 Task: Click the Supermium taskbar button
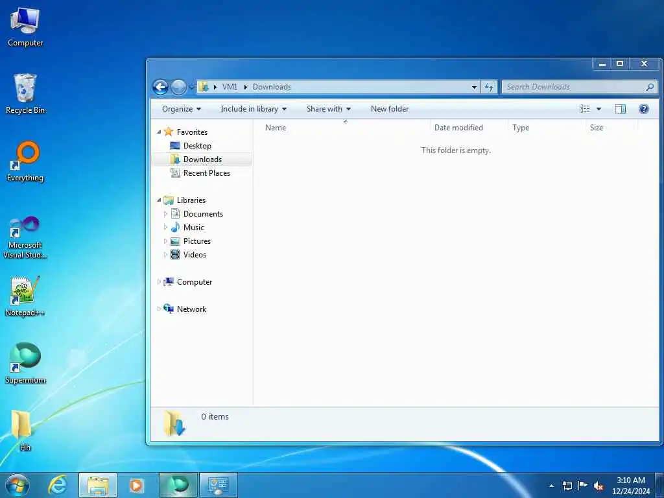178,485
